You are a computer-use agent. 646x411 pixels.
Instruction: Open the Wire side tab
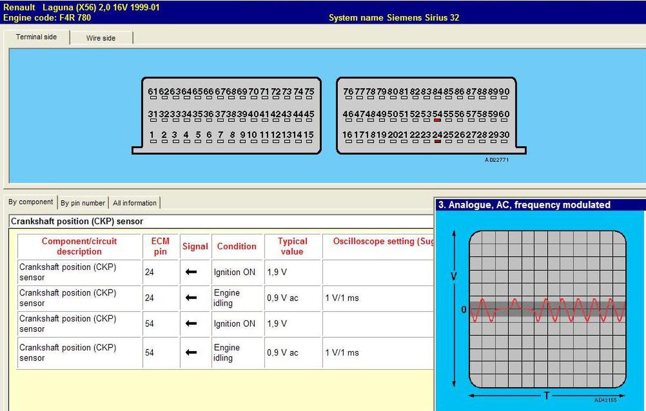(x=101, y=38)
